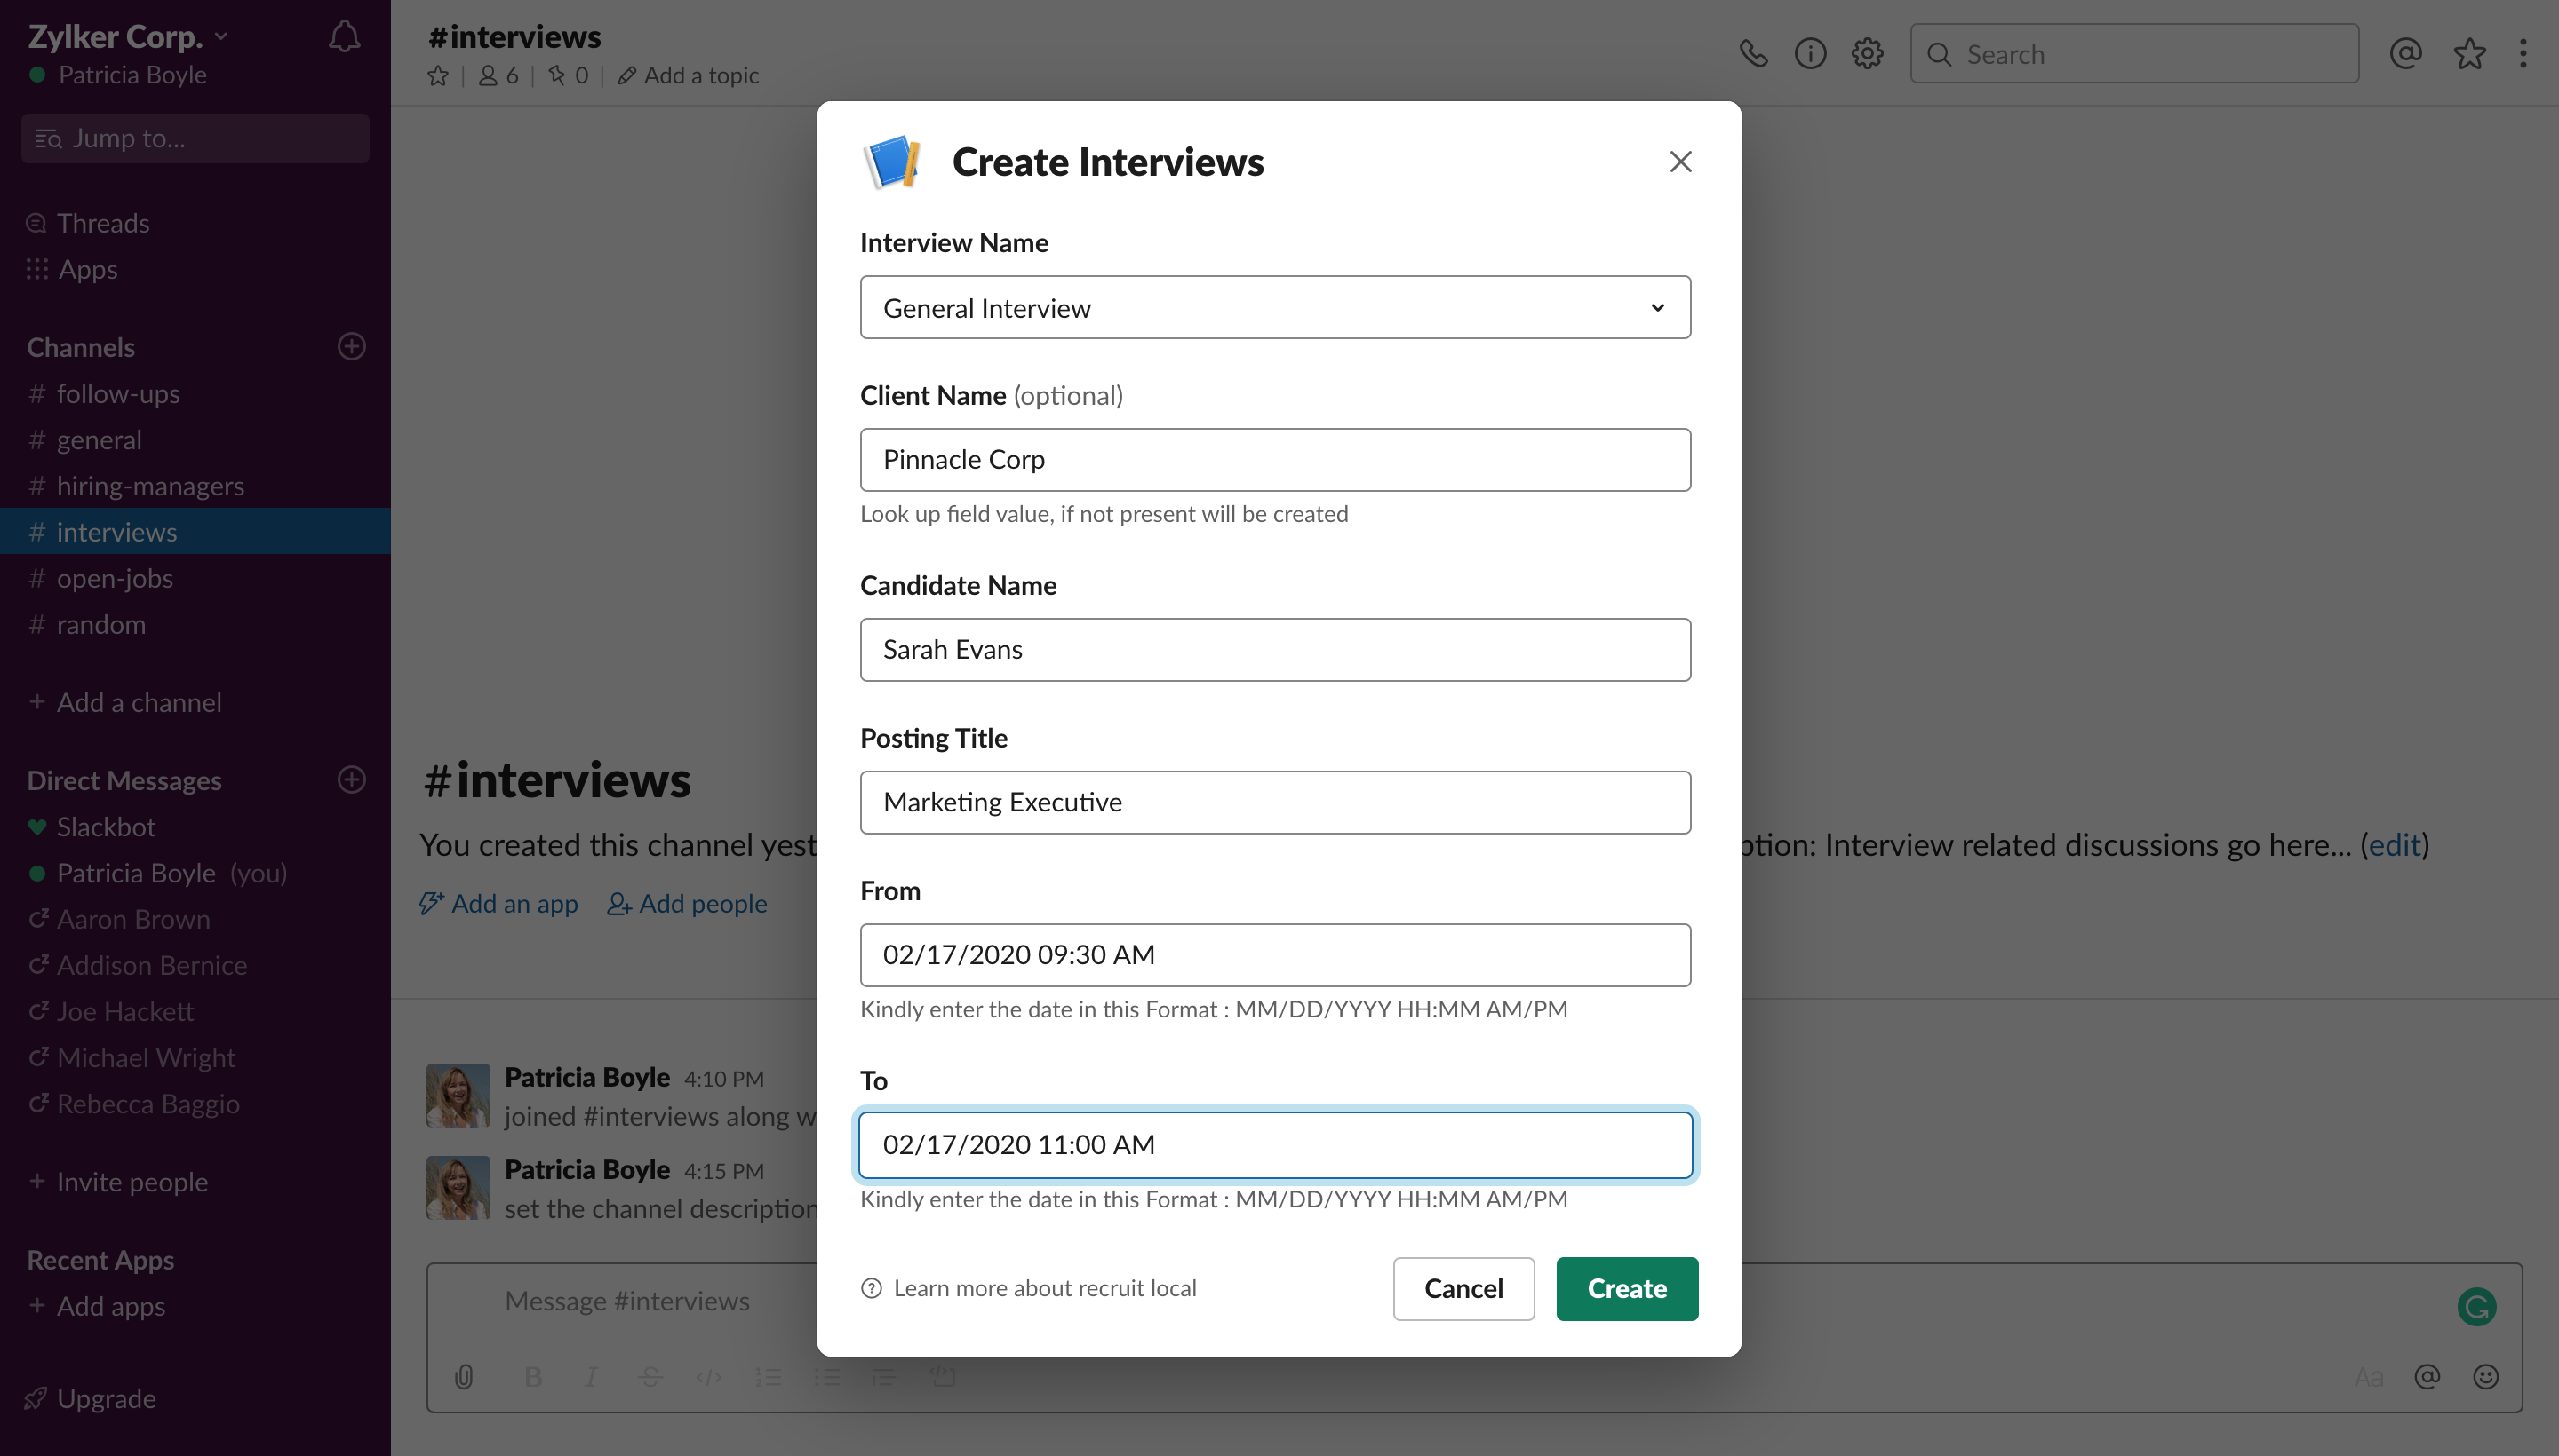Add a channel using plus icon
The width and height of the screenshot is (2559, 1456).
click(351, 346)
